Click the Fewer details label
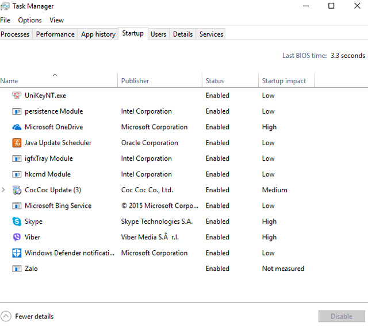 (x=34, y=316)
